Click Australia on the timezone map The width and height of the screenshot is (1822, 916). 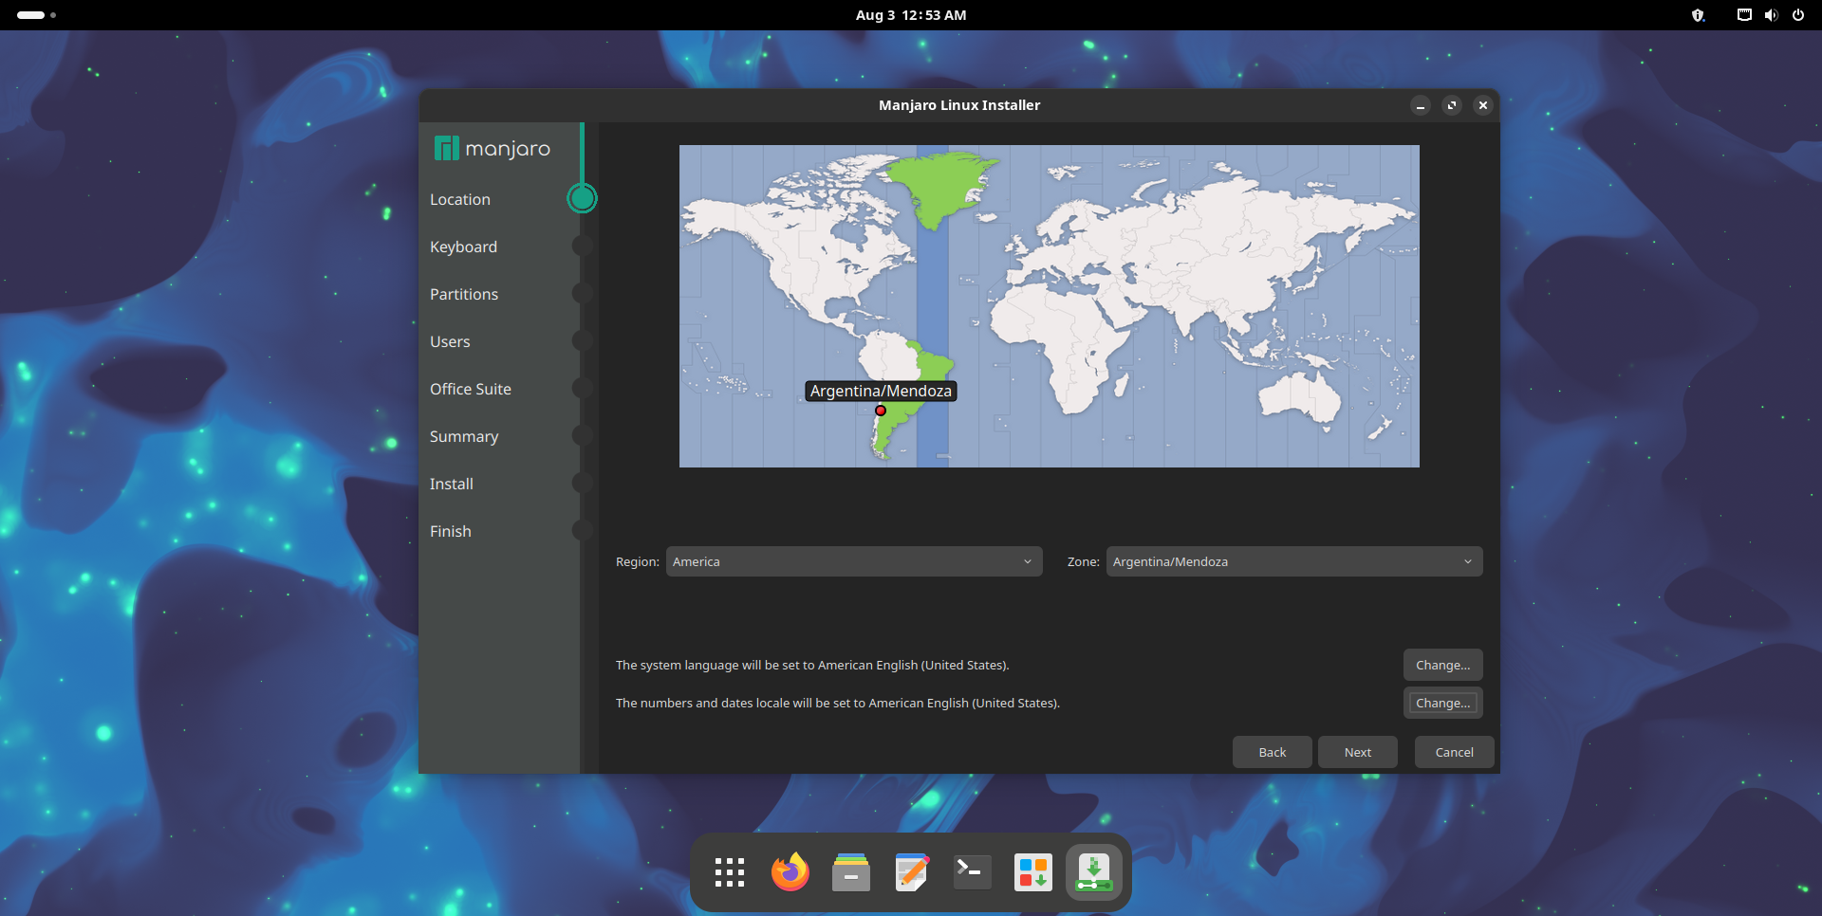pos(1300,396)
